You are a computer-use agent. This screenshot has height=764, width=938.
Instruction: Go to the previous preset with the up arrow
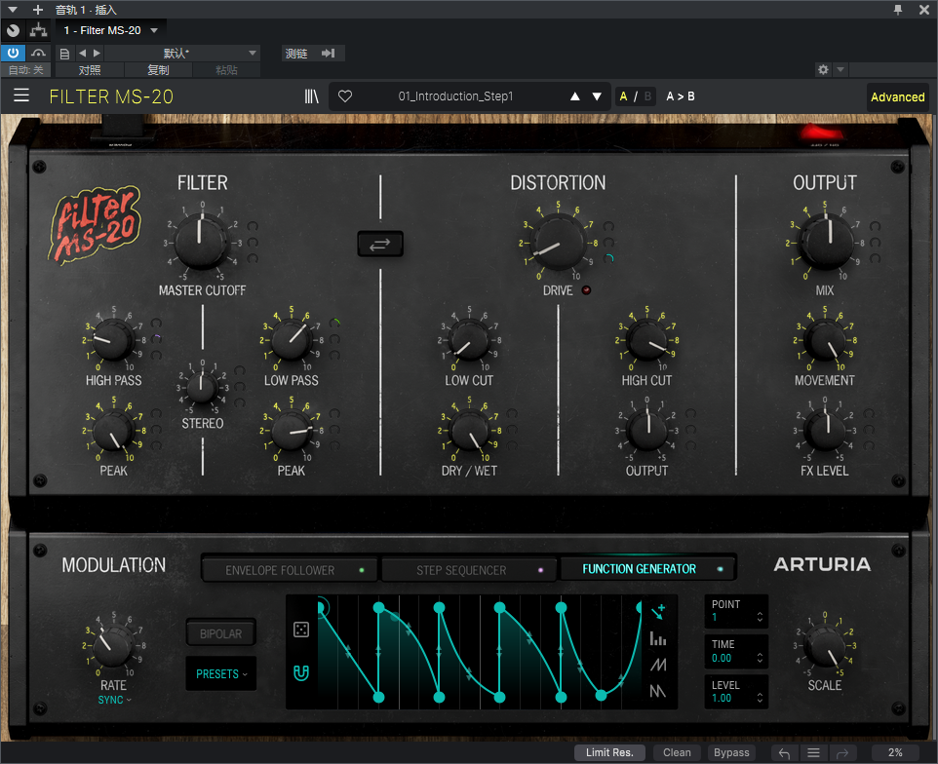click(x=575, y=96)
